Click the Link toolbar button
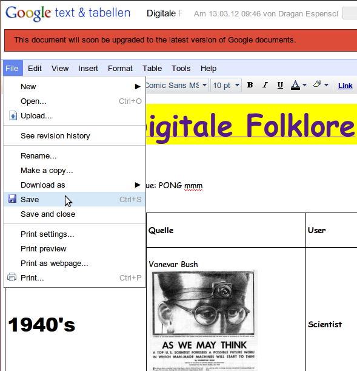This screenshot has height=371, width=357. [345, 86]
